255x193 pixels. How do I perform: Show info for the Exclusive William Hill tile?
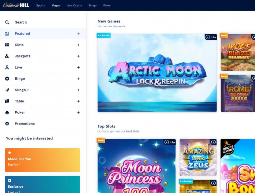[213, 183]
